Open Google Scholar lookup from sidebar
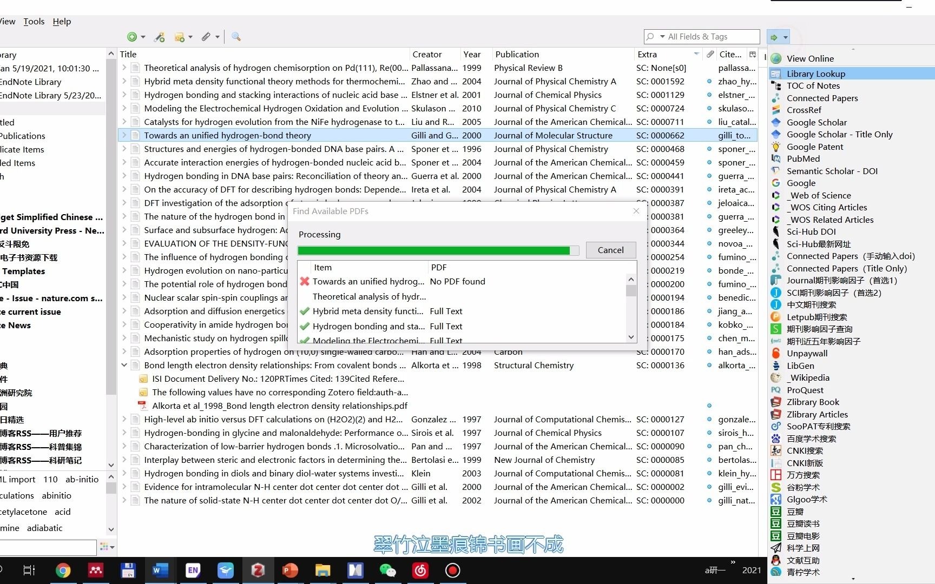The width and height of the screenshot is (935, 584). point(817,122)
